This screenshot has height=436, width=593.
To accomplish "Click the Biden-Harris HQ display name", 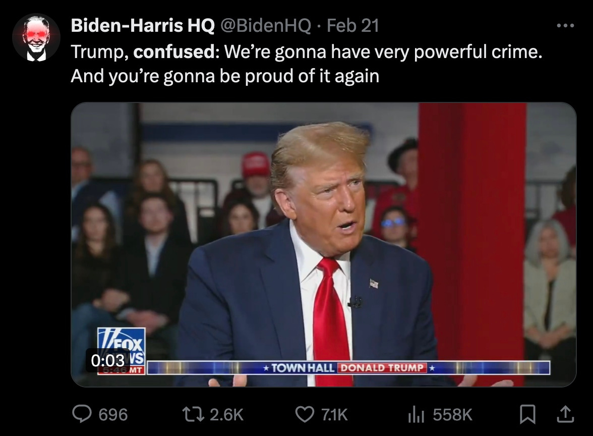I will pyautogui.click(x=143, y=26).
